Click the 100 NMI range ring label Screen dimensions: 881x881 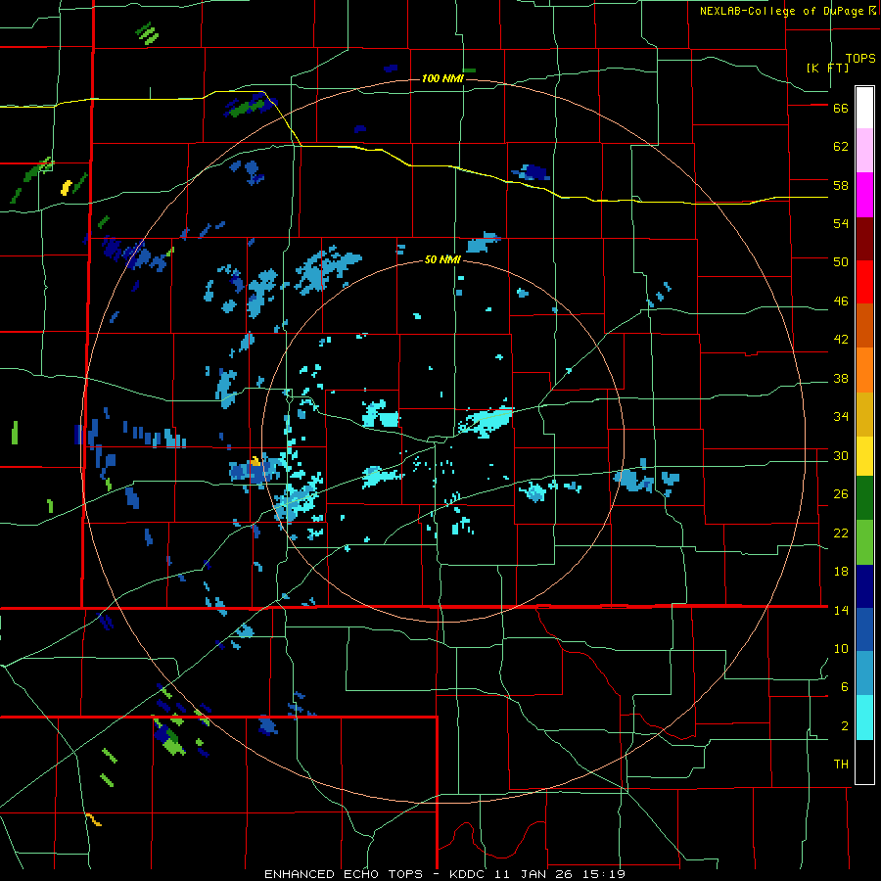click(x=442, y=78)
